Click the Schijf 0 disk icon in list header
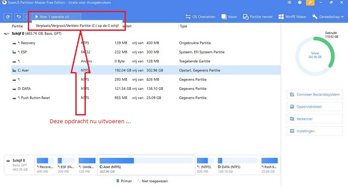 tap(7, 33)
